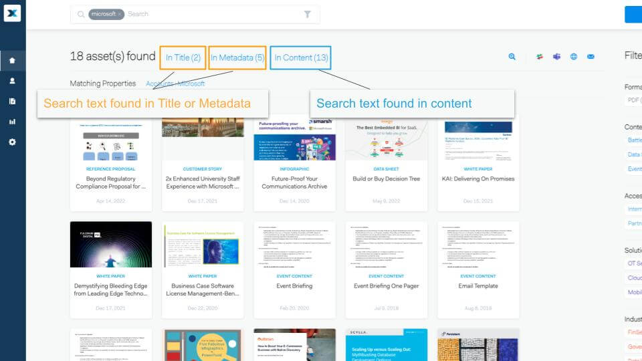Click the Accounts Microsoft matching property link
The height and width of the screenshot is (361, 642).
175,84
